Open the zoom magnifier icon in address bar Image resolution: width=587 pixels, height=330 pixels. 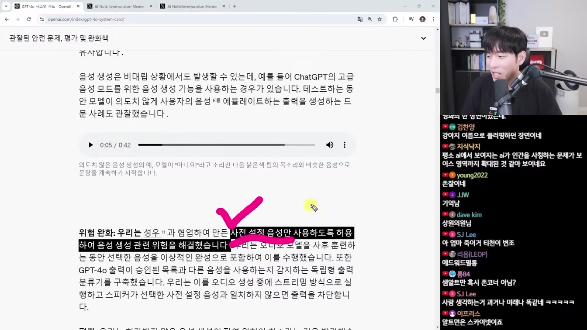tap(370, 19)
